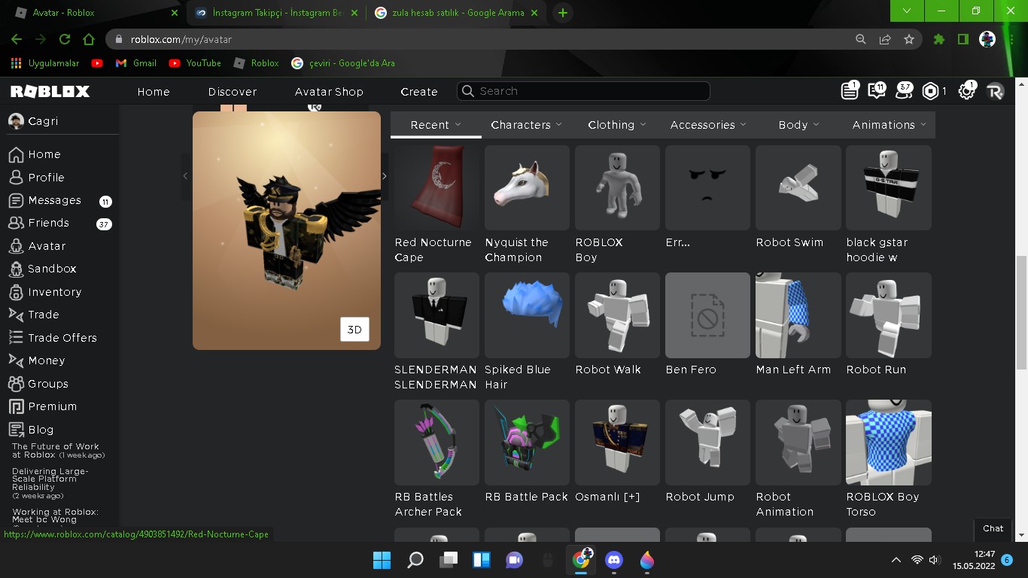Switch to zula hesab satılık tab
The image size is (1028, 578).
(x=458, y=13)
